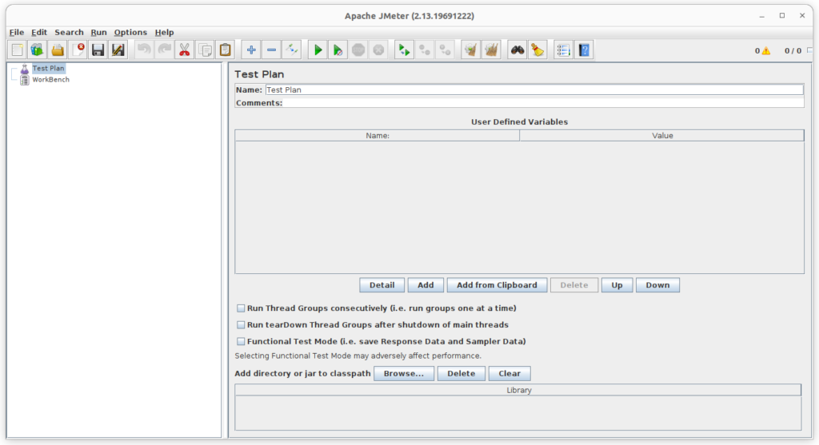Click the Up button
The width and height of the screenshot is (819, 445).
tap(617, 285)
